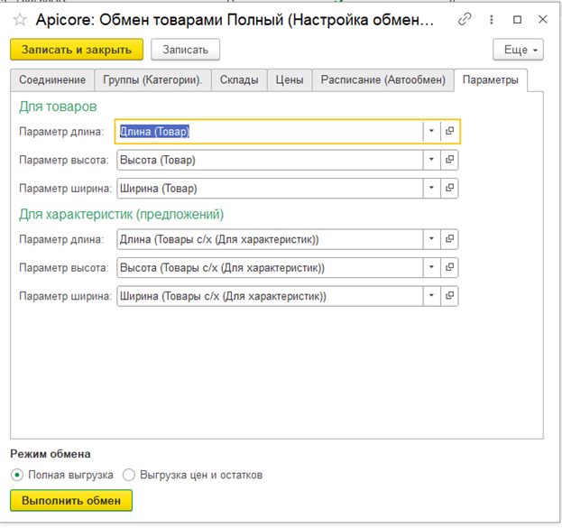The image size is (562, 528).
Task: Run exchange with Выполнить обмен button
Action: pos(71,500)
